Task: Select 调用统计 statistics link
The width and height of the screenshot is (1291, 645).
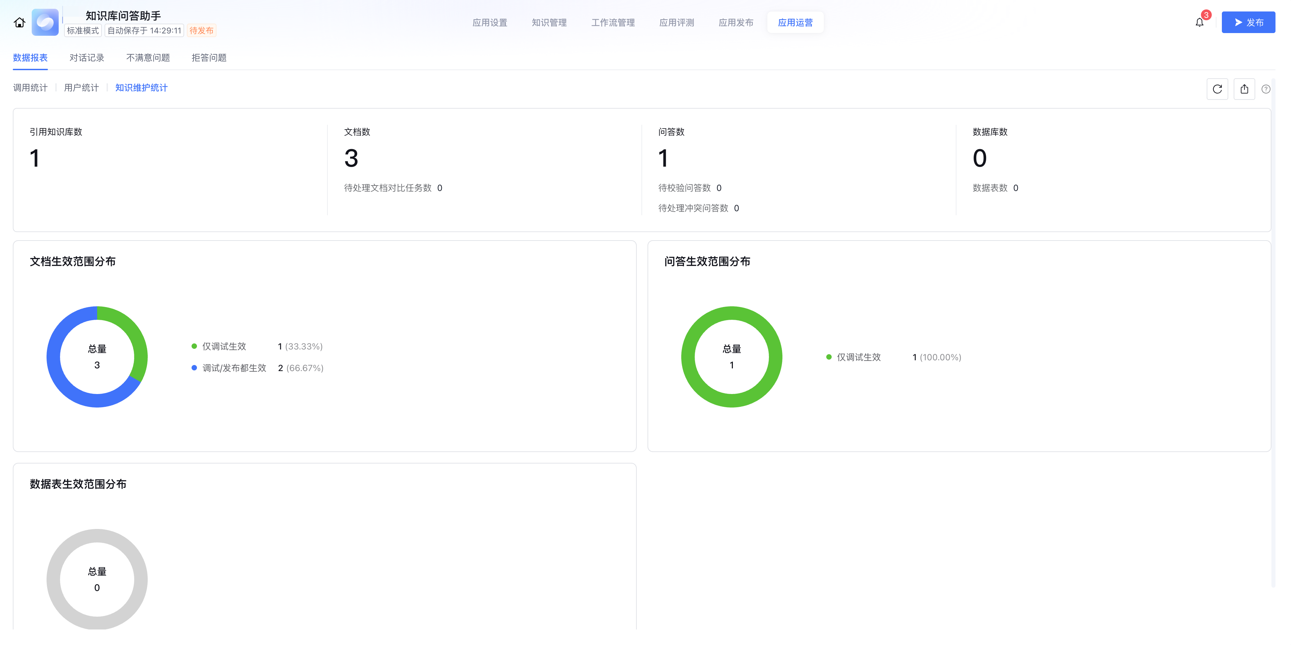Action: (30, 88)
